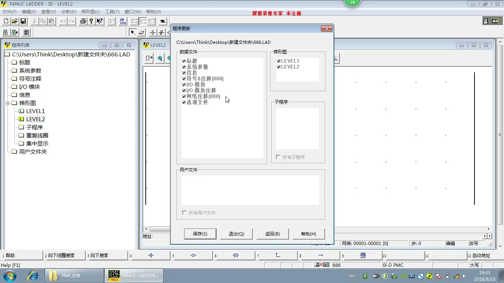
Task: Click the 向下线圈搜索 function key
Action: click(61, 255)
